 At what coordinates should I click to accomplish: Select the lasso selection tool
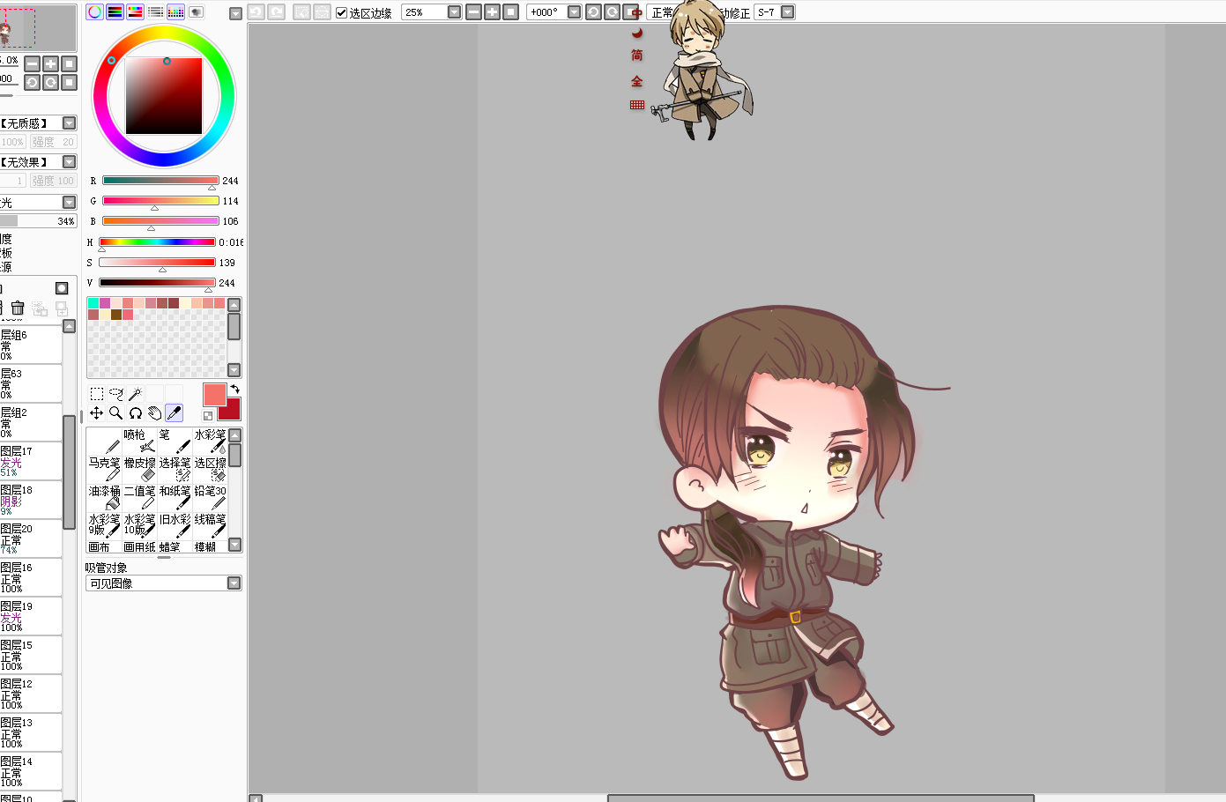pos(116,394)
